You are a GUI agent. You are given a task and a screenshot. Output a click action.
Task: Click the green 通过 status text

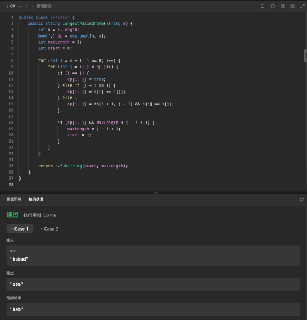(12, 215)
